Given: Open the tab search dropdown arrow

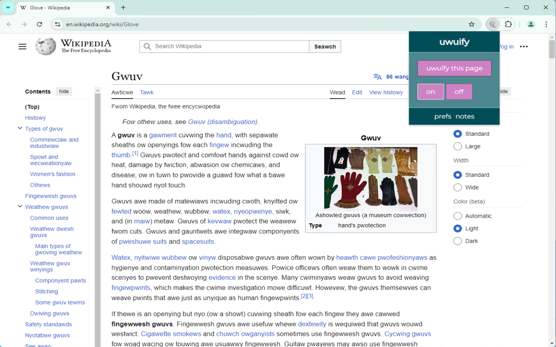Looking at the screenshot, I should (x=8, y=7).
